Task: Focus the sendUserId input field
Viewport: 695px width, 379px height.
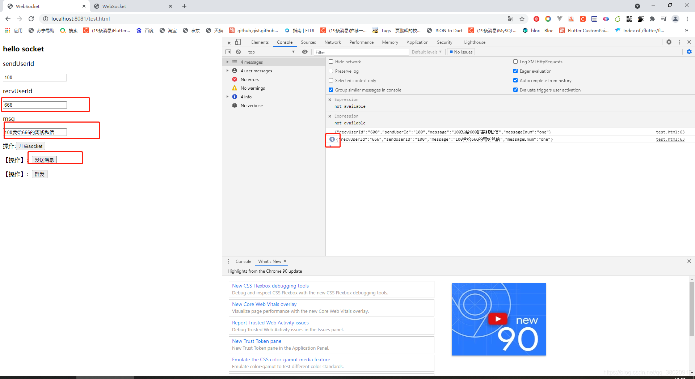Action: (35, 77)
